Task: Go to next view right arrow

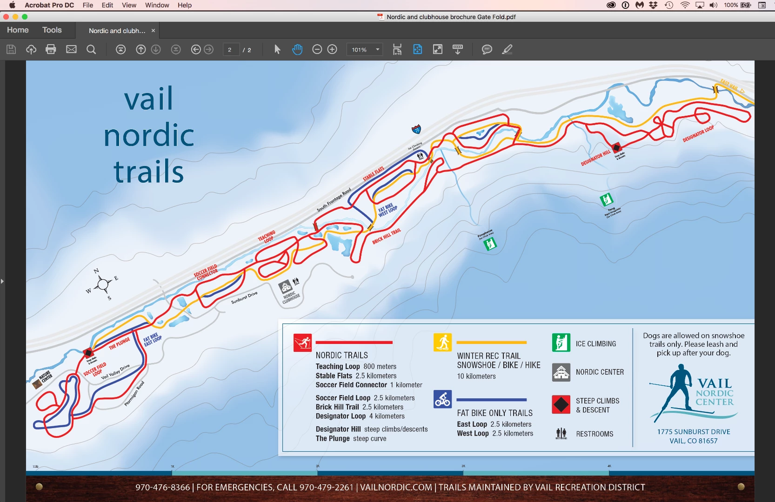Action: click(x=209, y=49)
